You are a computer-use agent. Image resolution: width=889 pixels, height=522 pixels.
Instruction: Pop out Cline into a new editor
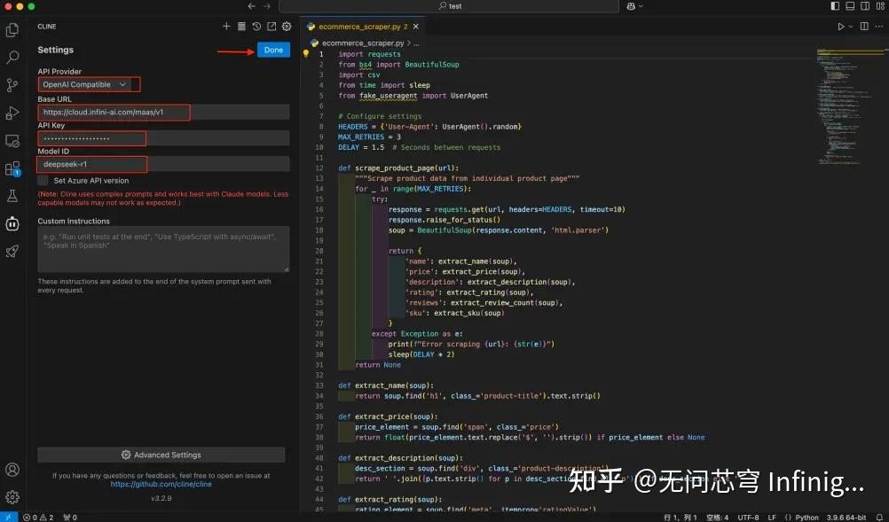(271, 27)
